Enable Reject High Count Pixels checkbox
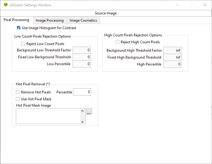 pyautogui.click(x=117, y=42)
